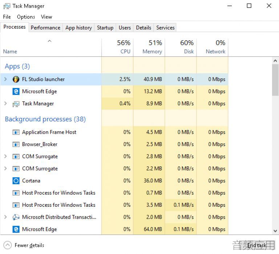The height and width of the screenshot is (254, 279).
Task: Switch to the Startup tab
Action: (105, 28)
